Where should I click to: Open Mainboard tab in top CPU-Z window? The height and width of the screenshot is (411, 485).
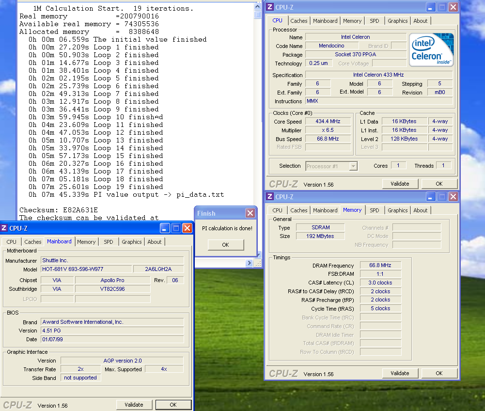325,21
